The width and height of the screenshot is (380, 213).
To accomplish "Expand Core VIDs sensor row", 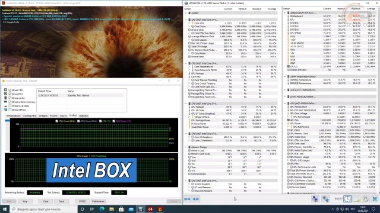I will pos(189,23).
